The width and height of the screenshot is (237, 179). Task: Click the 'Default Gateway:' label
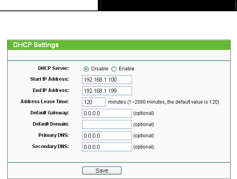[50, 113]
